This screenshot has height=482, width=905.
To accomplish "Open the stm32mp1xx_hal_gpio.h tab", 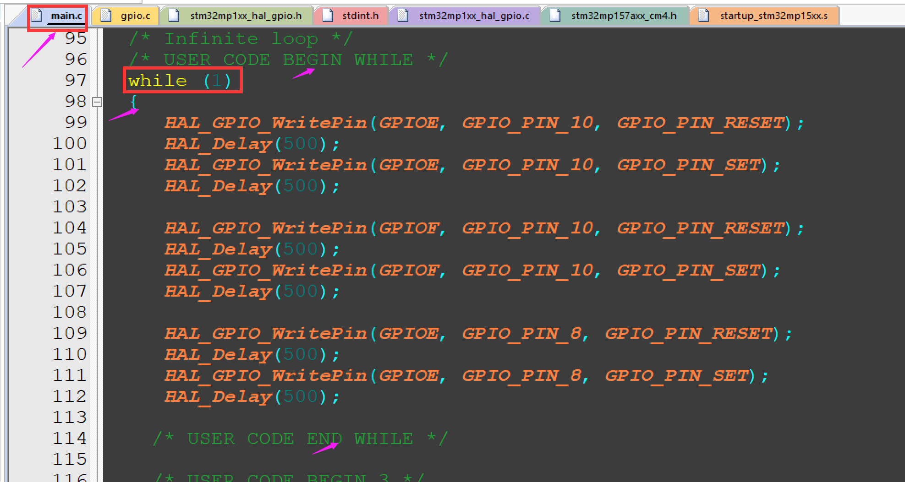I will tap(246, 16).
